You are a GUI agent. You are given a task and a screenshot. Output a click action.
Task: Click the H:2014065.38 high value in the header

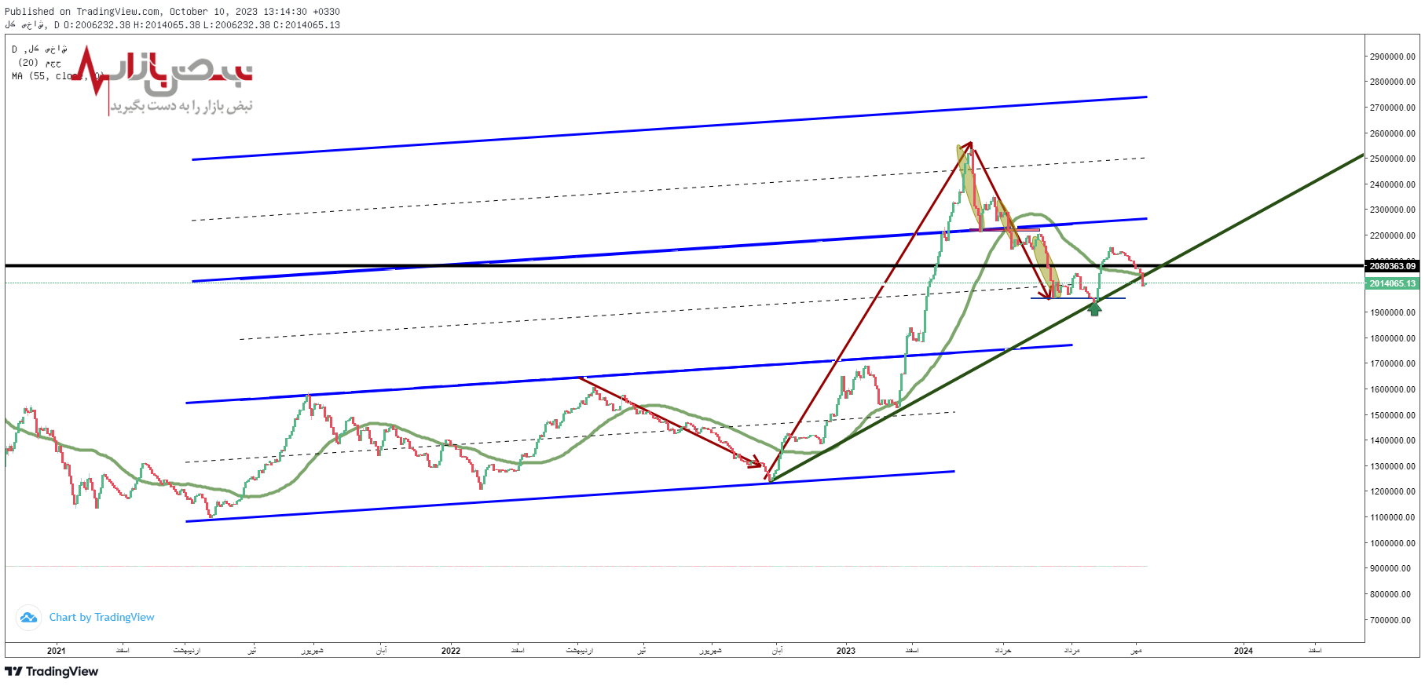click(x=167, y=25)
